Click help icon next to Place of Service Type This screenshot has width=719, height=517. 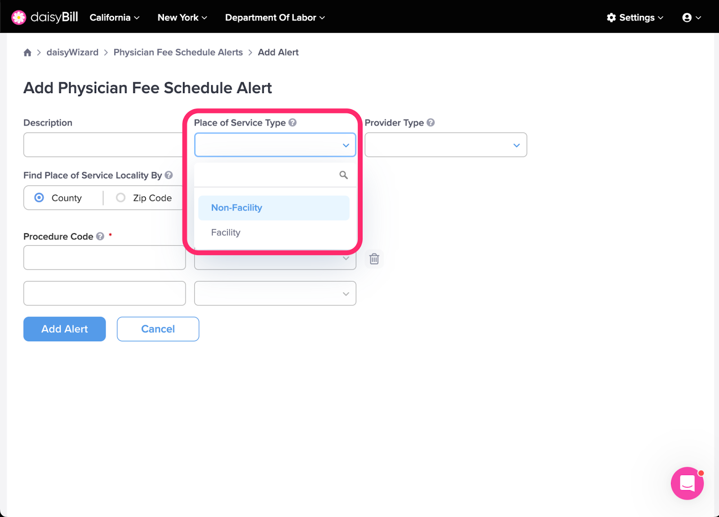(293, 122)
